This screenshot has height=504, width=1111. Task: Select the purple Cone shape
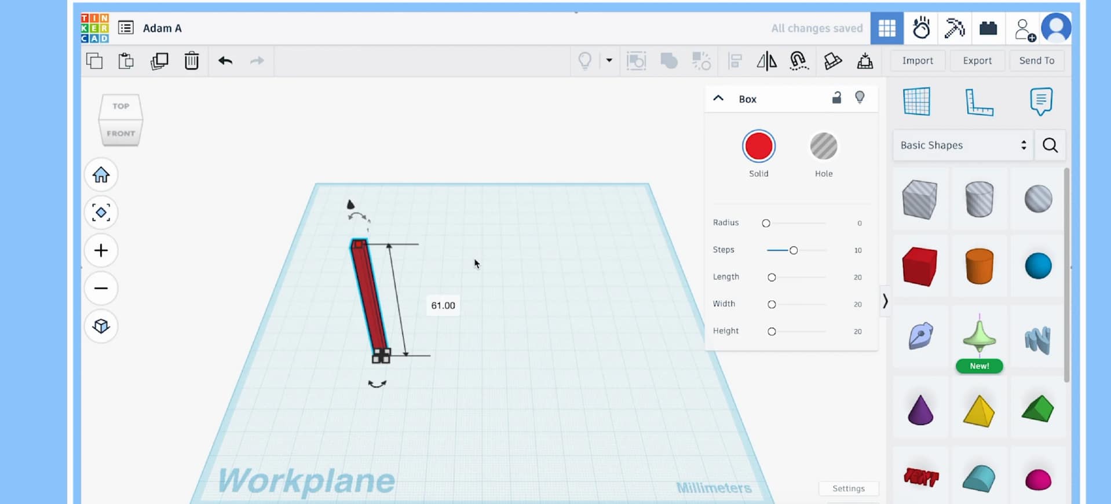click(x=920, y=410)
